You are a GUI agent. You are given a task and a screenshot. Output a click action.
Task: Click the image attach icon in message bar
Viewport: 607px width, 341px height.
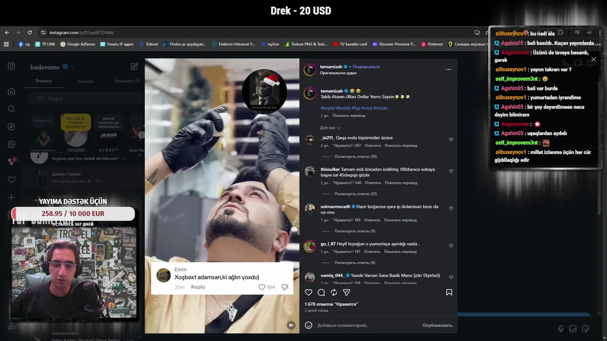pyautogui.click(x=573, y=329)
